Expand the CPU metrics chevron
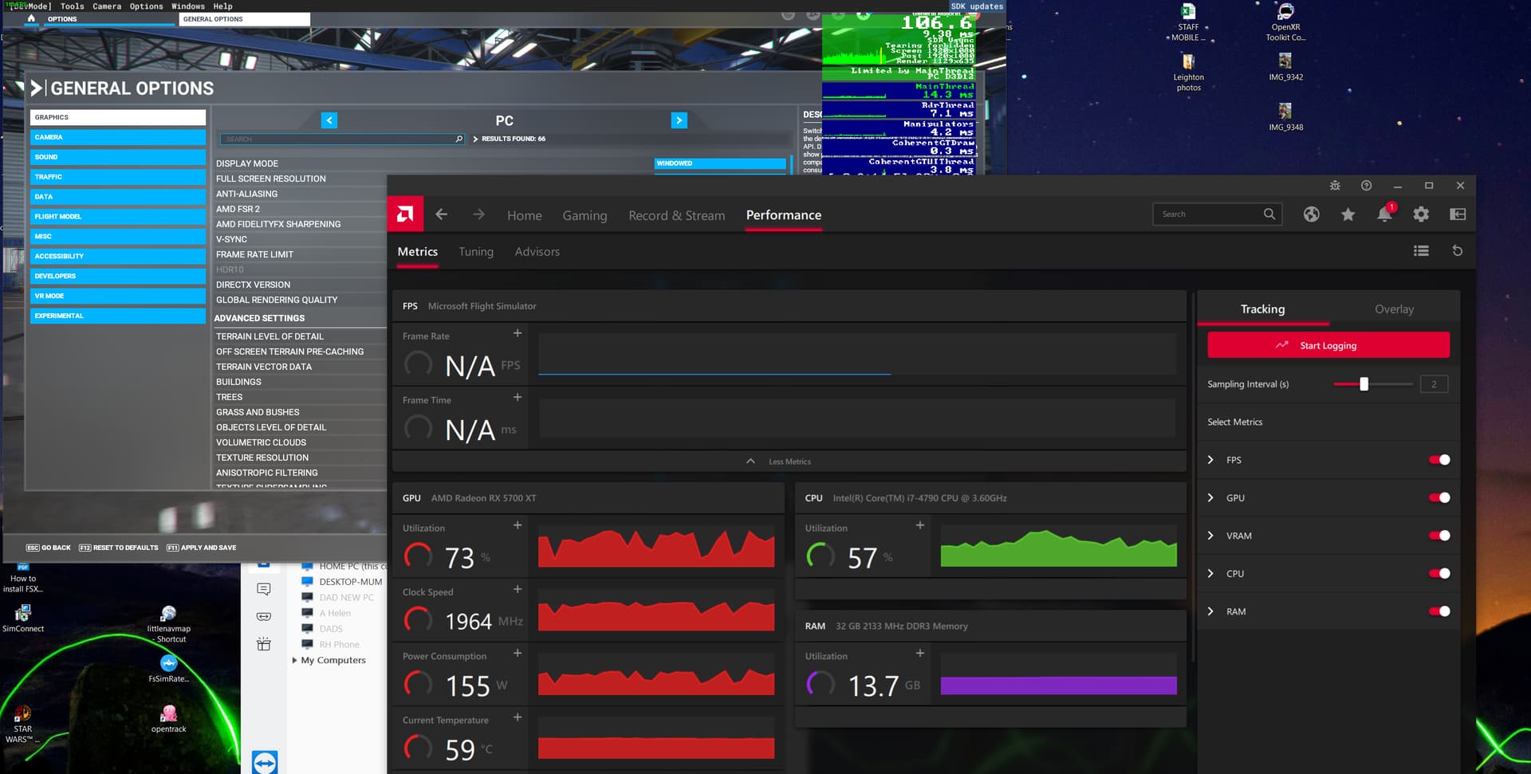Screen dimensions: 1531x774 click(x=1210, y=574)
